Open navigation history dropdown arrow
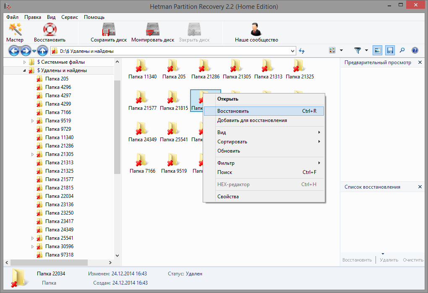 click(34, 51)
